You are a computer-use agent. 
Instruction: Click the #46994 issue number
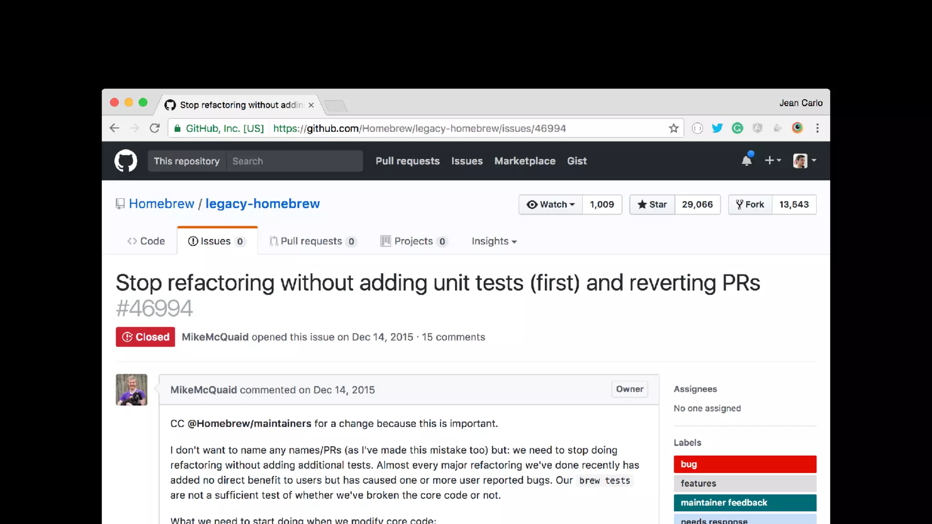[x=154, y=308]
